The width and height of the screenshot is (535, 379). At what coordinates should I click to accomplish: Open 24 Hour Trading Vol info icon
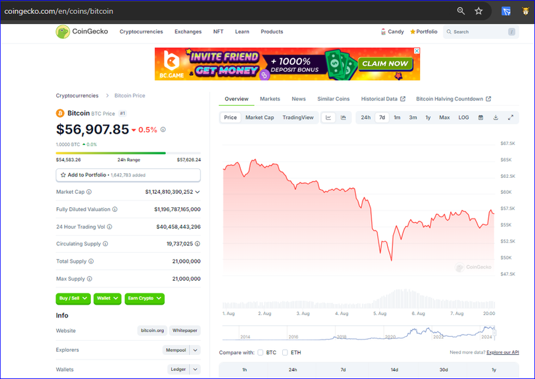110,227
